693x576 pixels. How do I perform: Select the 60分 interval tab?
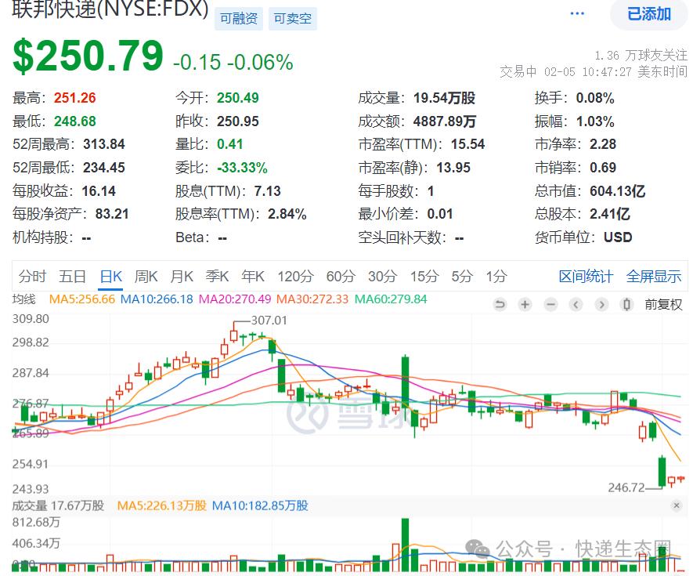pyautogui.click(x=340, y=276)
